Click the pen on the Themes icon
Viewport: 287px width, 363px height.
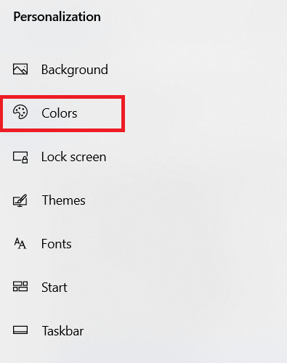click(x=23, y=199)
